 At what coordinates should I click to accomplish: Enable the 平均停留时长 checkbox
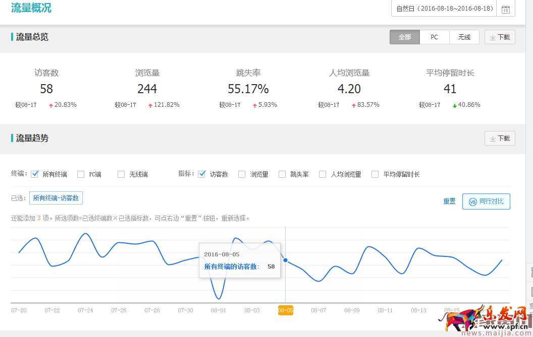tap(375, 174)
